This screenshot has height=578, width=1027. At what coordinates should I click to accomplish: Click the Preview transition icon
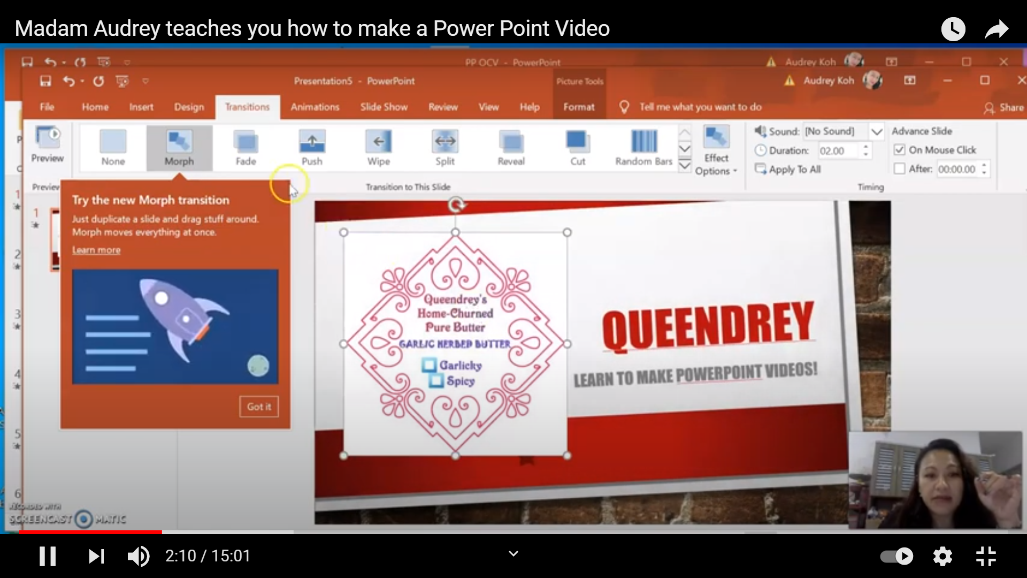pyautogui.click(x=47, y=138)
